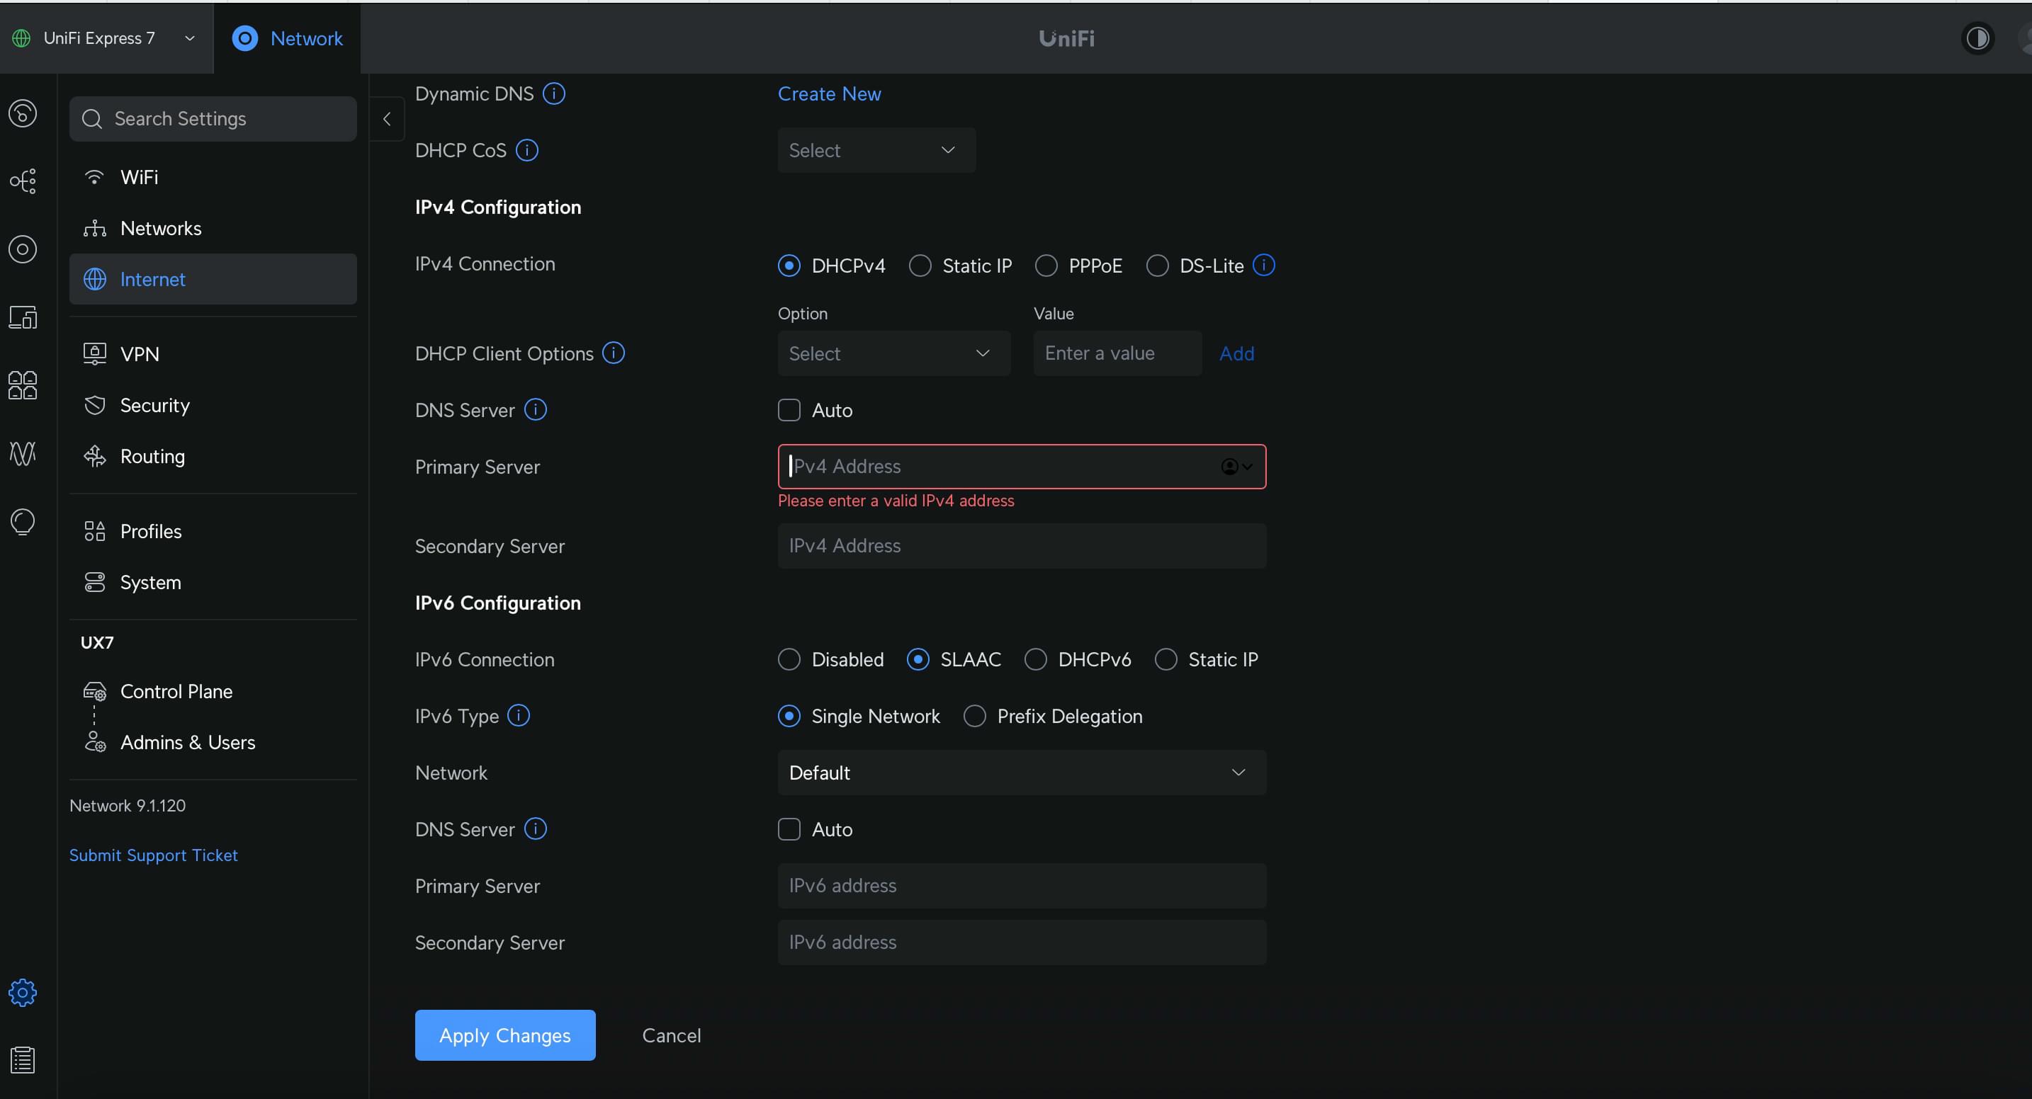Click the Network tab in header
Screen dimensions: 2032x1099
click(x=287, y=38)
